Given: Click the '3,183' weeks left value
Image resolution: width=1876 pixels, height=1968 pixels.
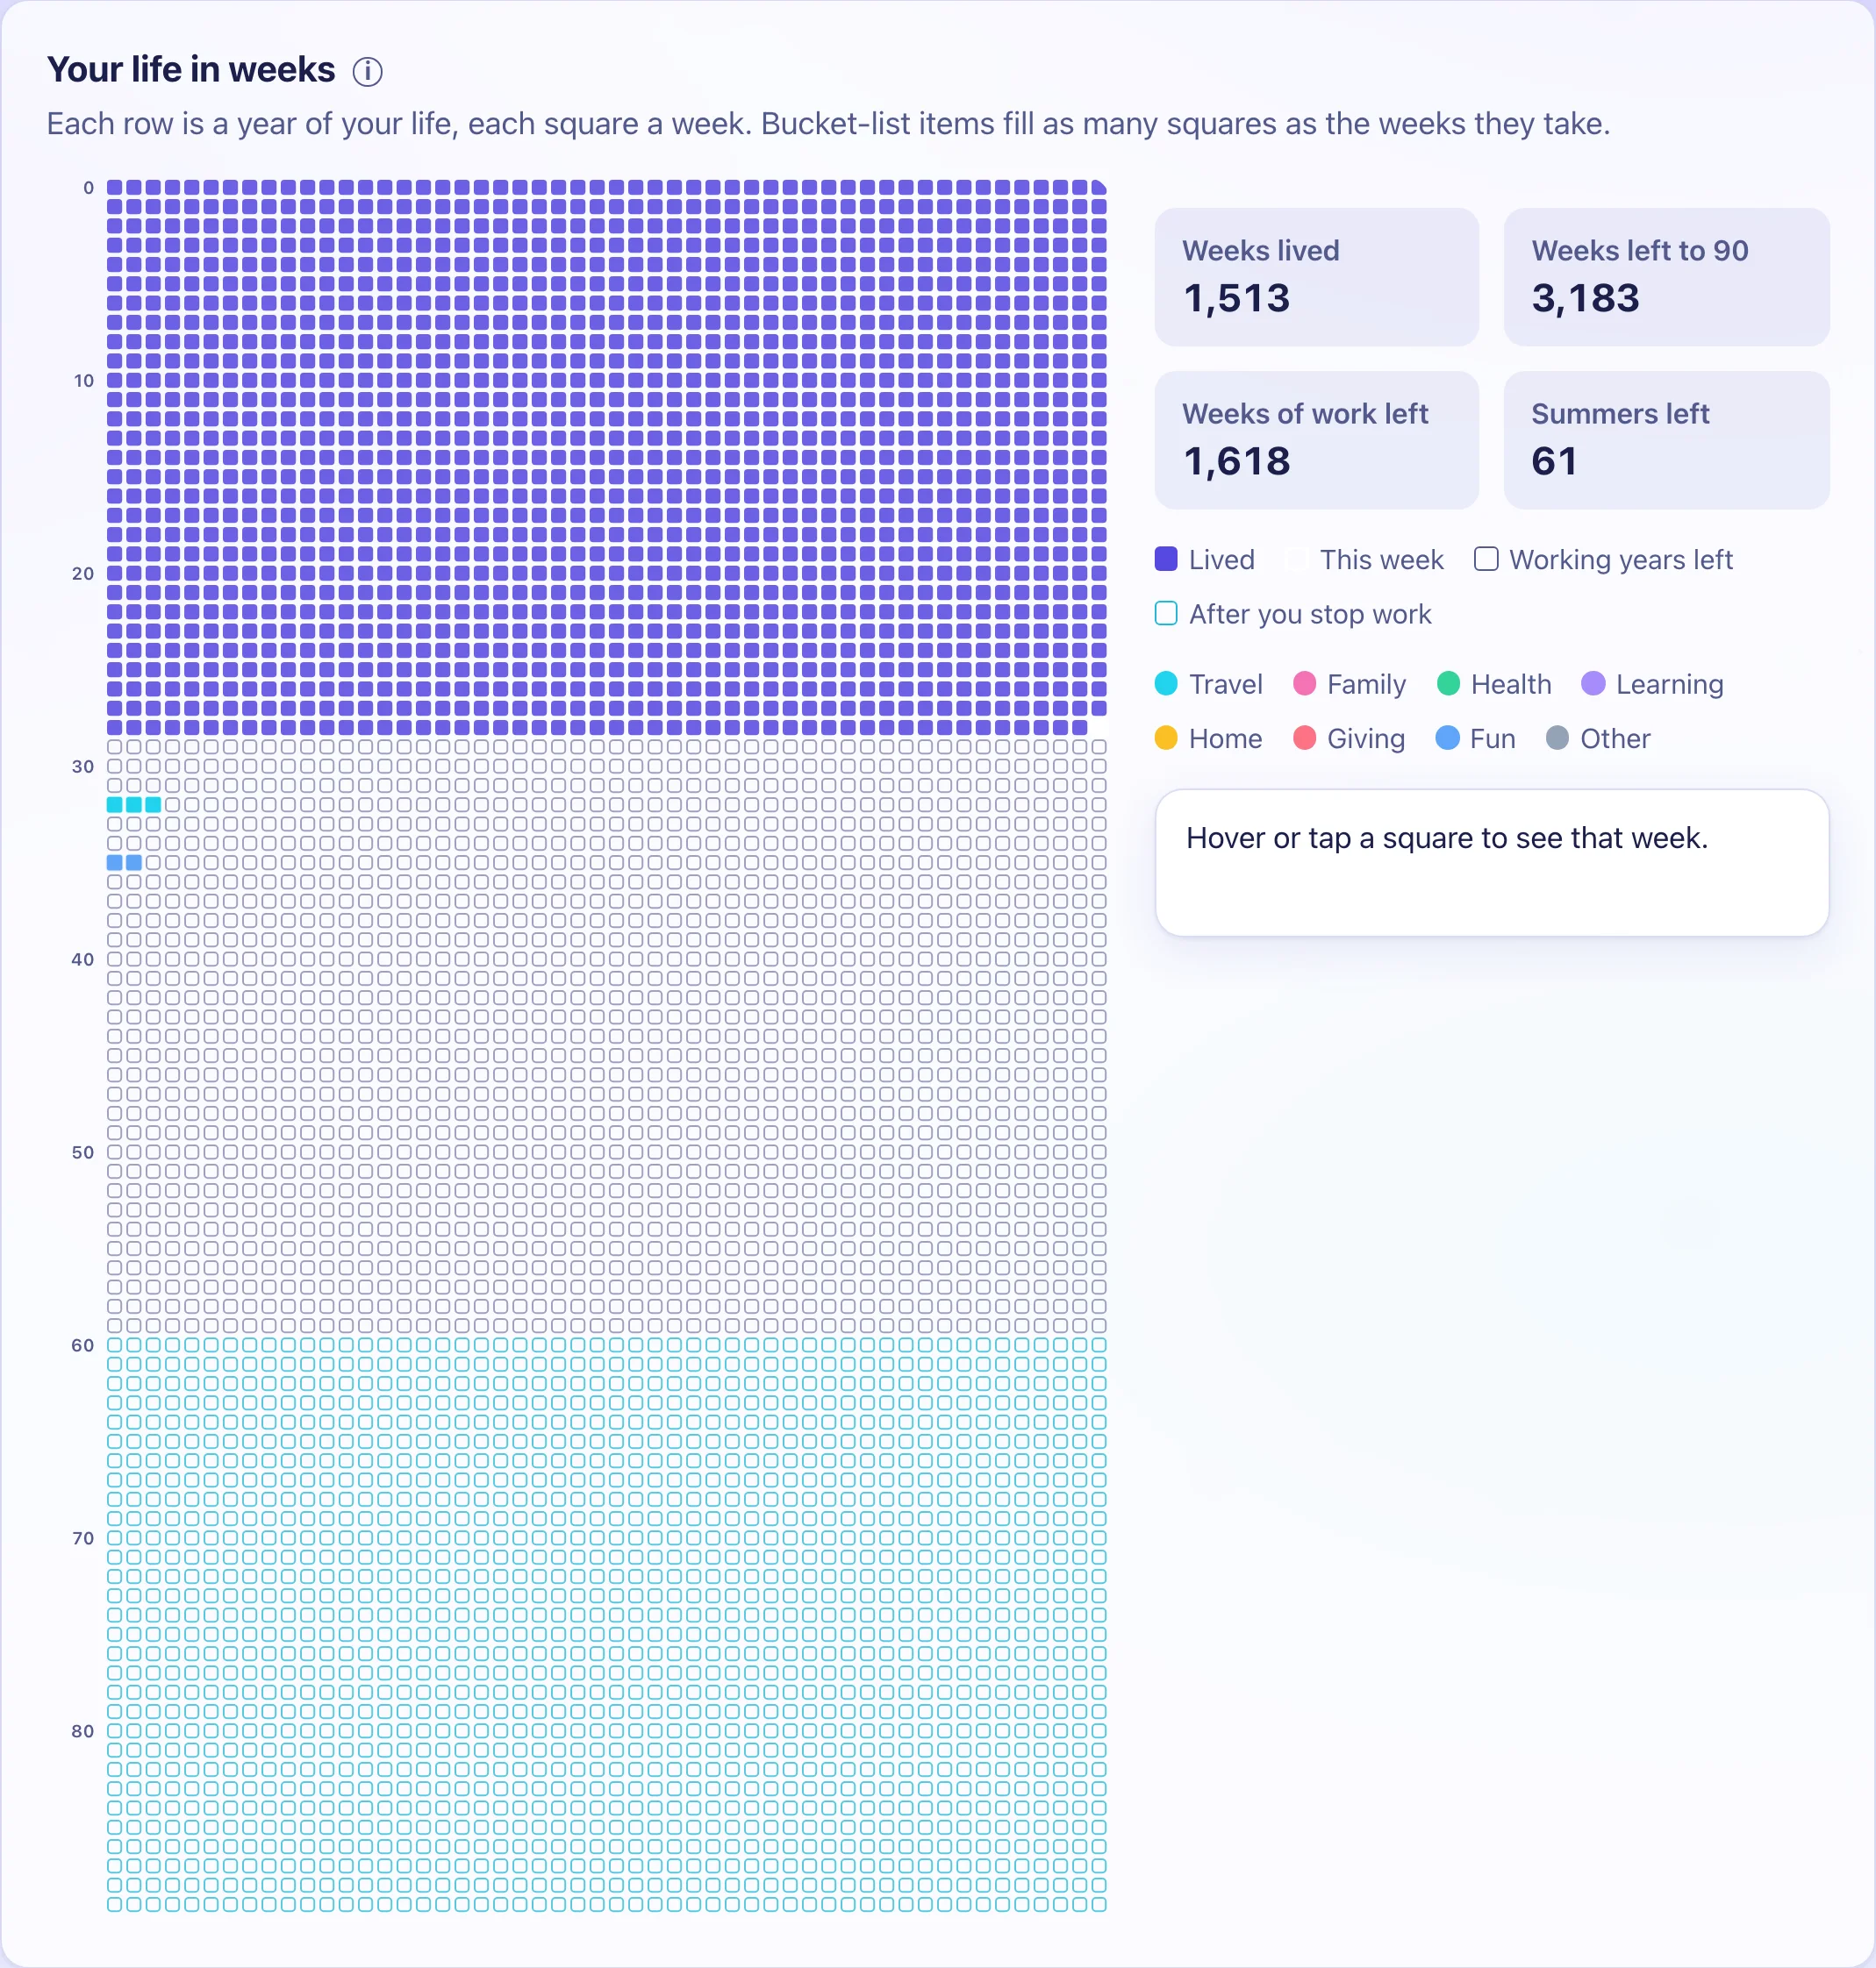Looking at the screenshot, I should tap(1585, 298).
